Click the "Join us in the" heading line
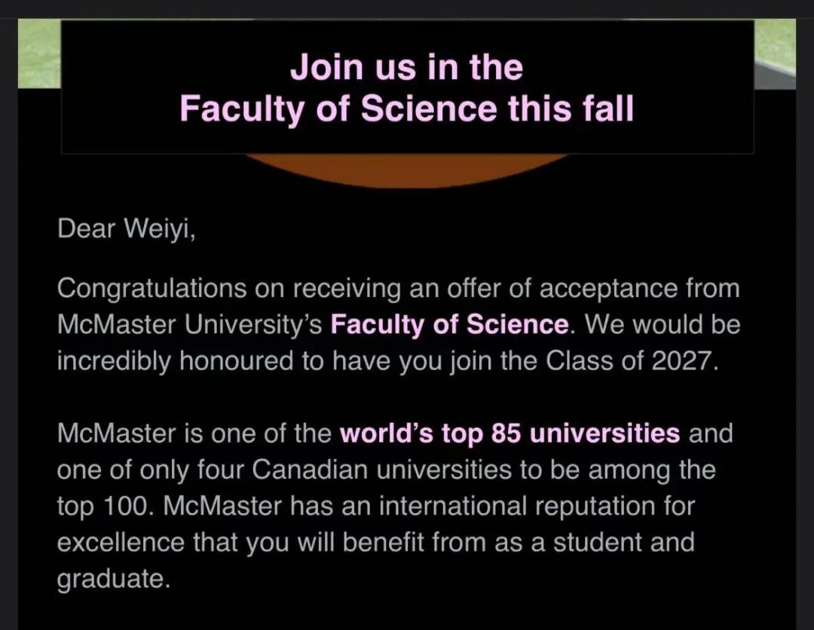This screenshot has height=630, width=814. tap(406, 67)
